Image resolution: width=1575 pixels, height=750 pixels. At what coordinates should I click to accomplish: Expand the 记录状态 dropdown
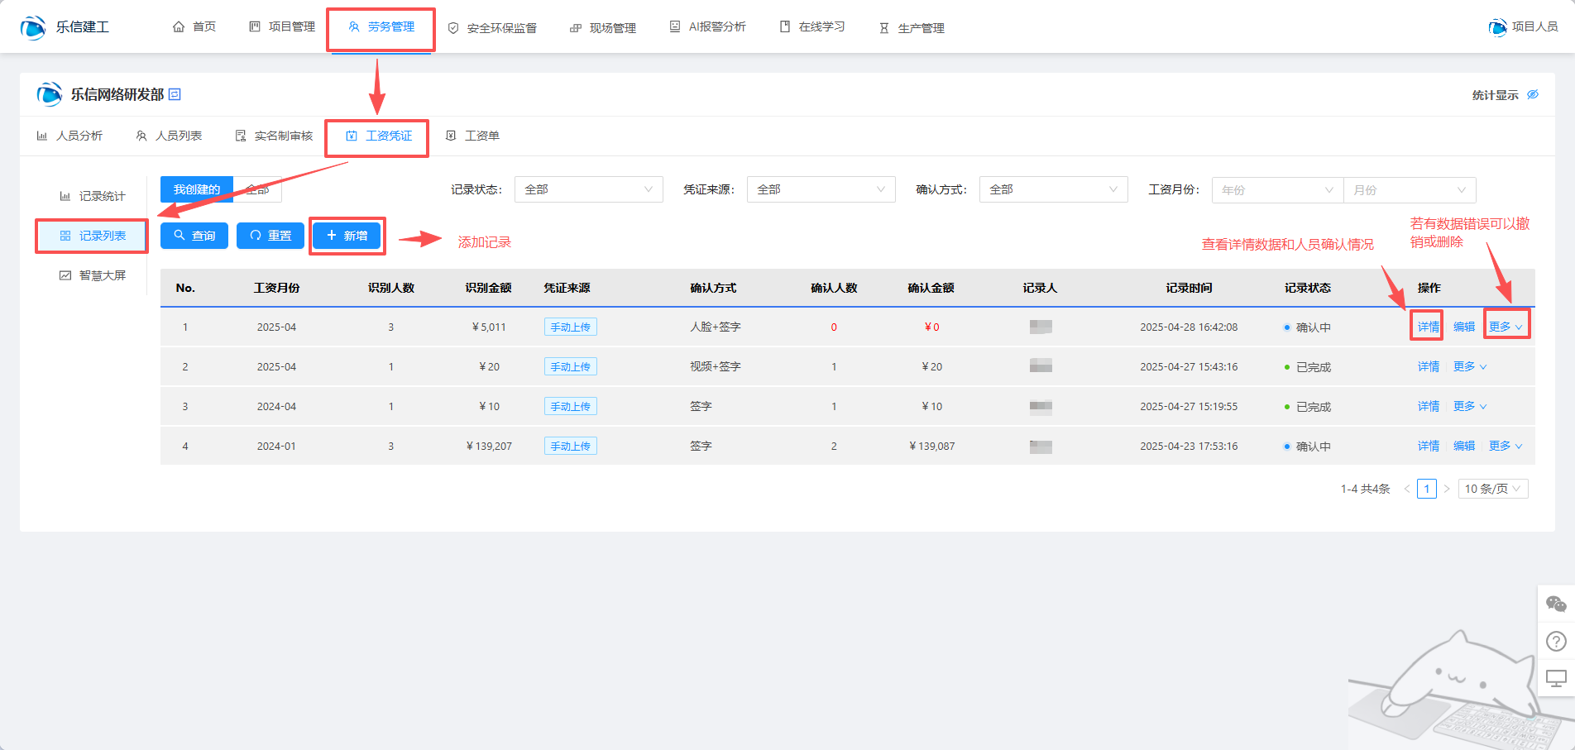click(588, 189)
